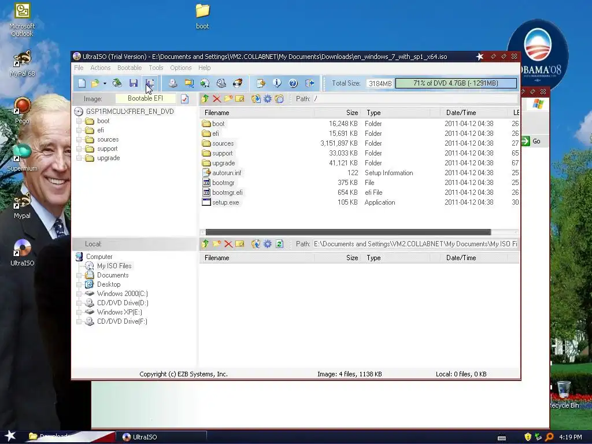Click the star Start button on taskbar
The width and height of the screenshot is (592, 444).
tap(10, 436)
